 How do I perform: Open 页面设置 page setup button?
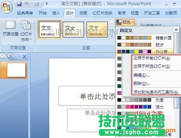tap(10, 28)
